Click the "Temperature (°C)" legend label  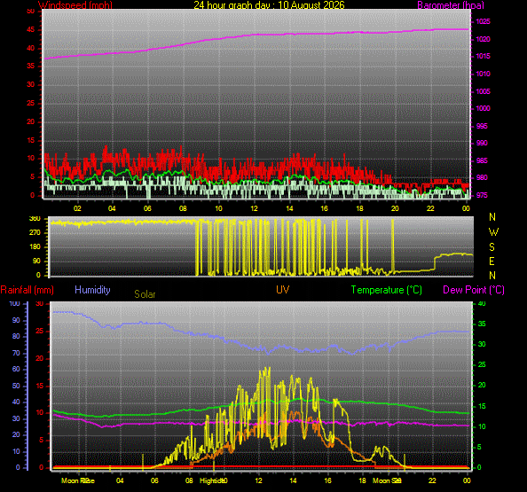387,290
